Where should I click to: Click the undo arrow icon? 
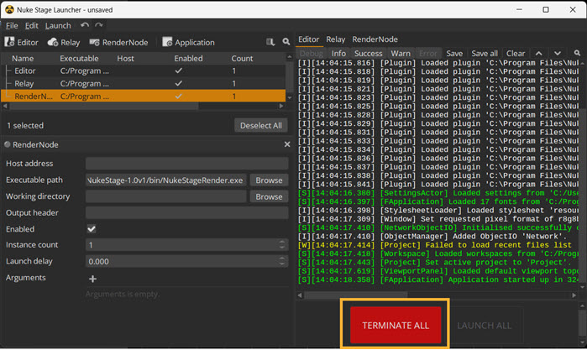[x=84, y=26]
